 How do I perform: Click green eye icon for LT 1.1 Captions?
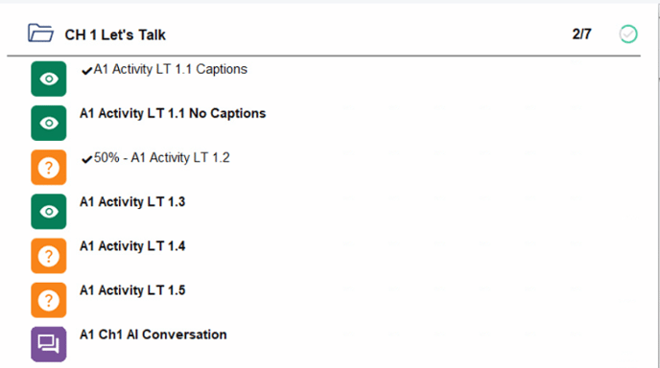48,79
